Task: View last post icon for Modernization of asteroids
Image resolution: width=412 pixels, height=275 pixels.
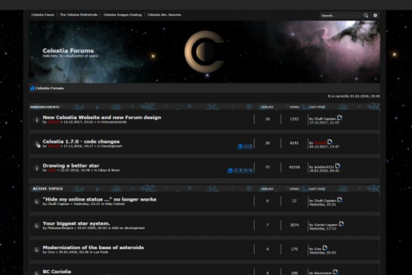Action: 325,247
